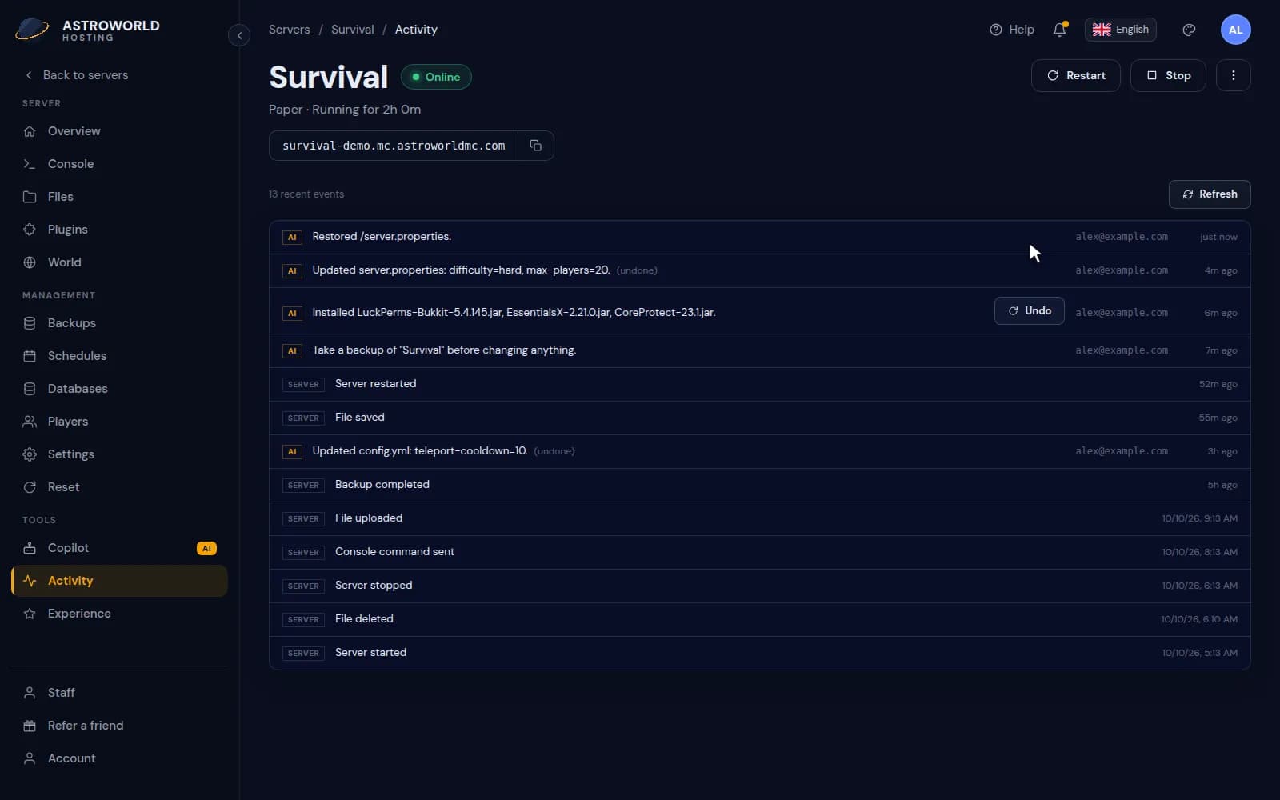Click the 'Backup completed' event
The width and height of the screenshot is (1280, 800).
tap(382, 485)
